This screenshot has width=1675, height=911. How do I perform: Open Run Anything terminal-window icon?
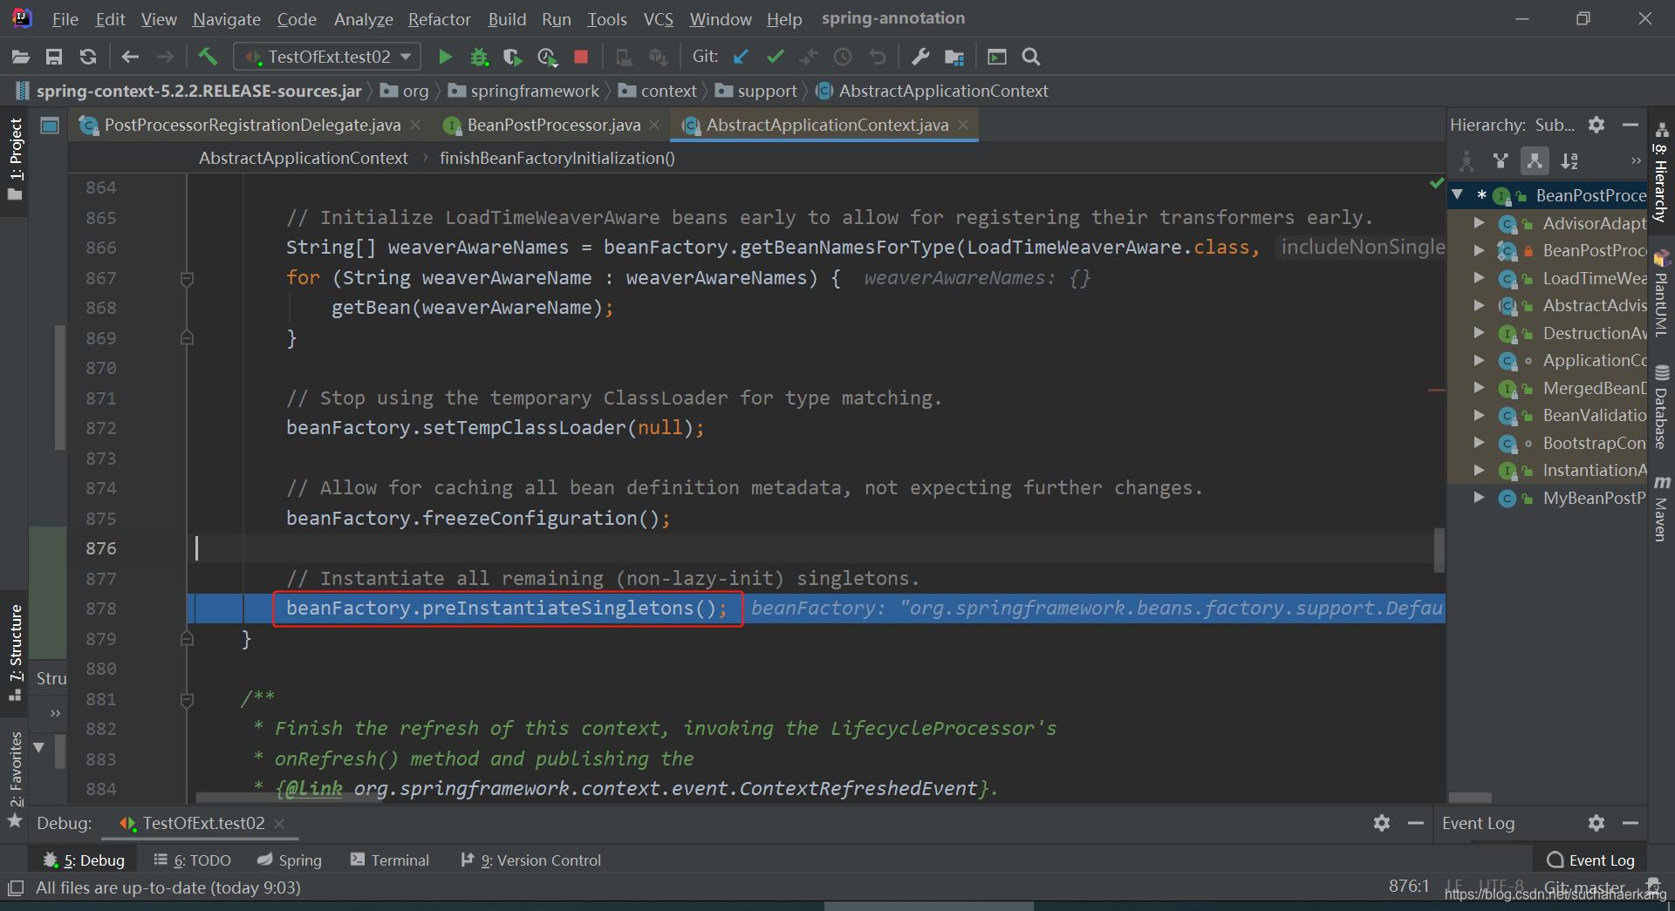pyautogui.click(x=997, y=57)
